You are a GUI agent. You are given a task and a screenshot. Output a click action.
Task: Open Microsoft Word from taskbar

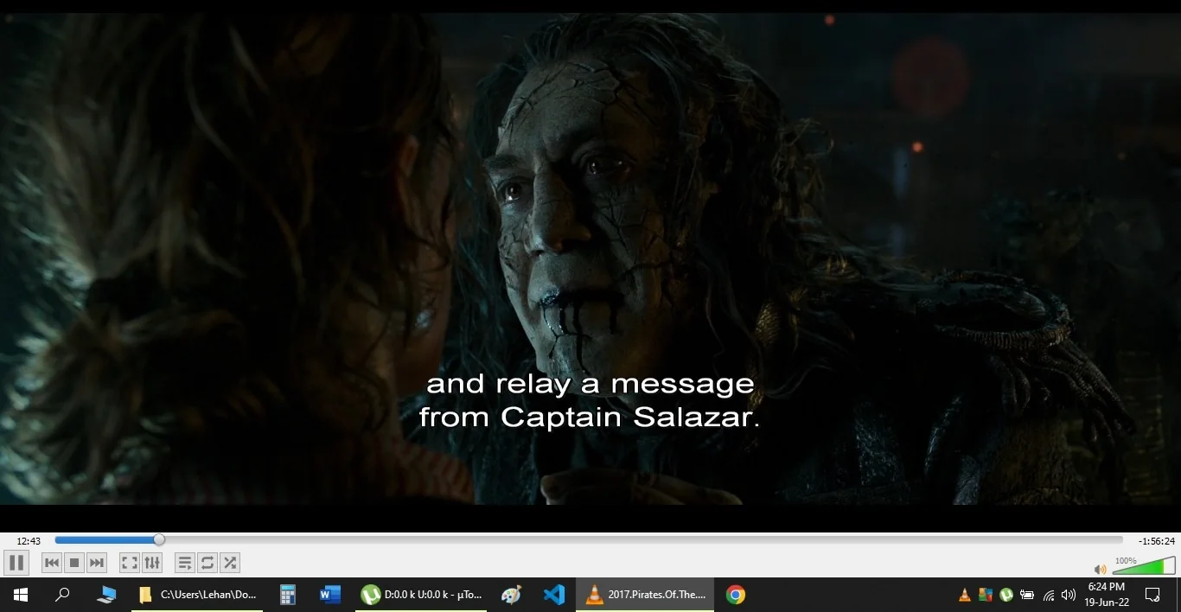[330, 595]
